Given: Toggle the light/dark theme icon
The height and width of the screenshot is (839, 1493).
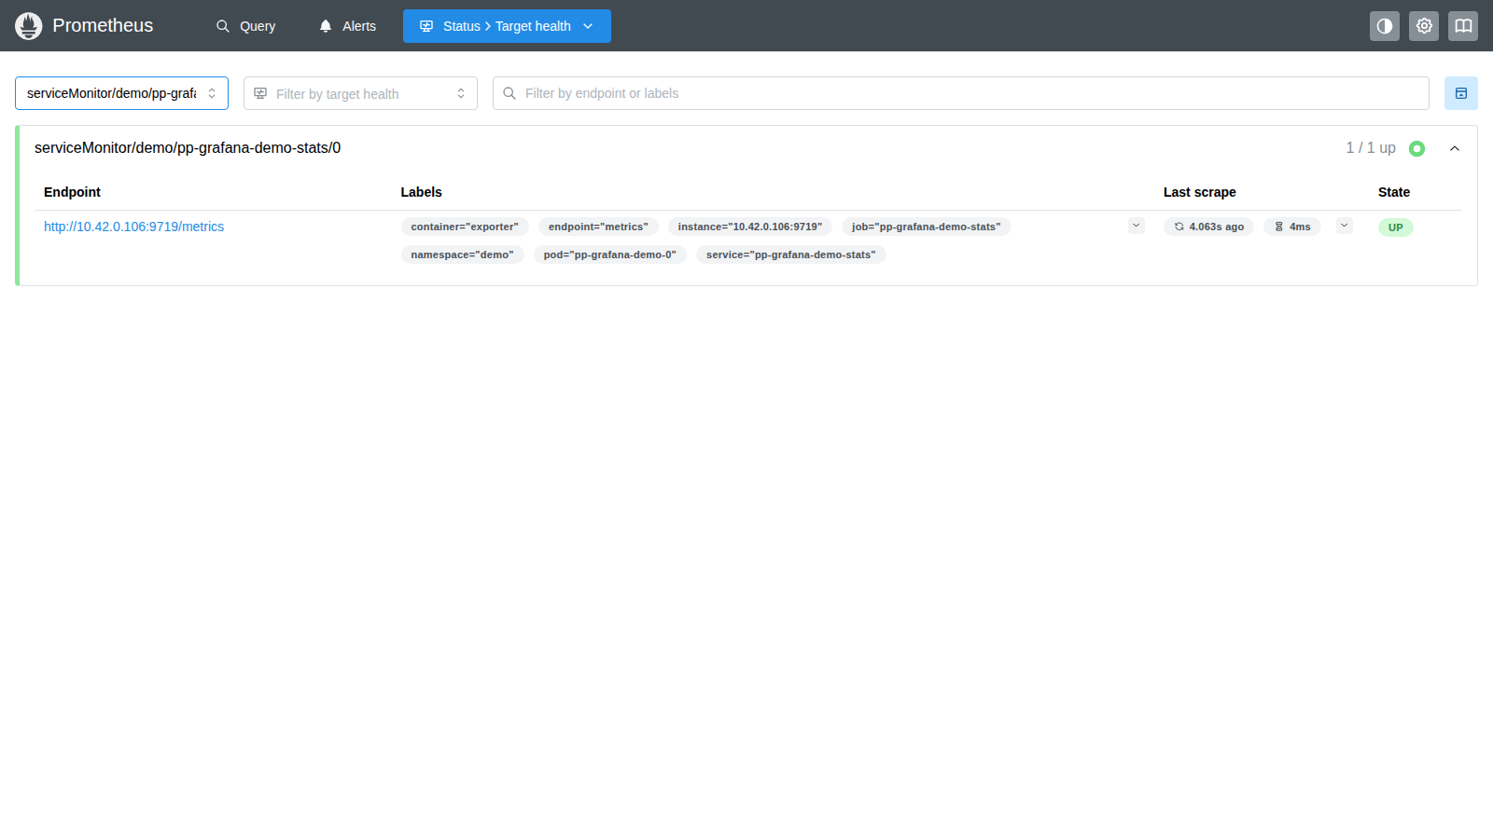Looking at the screenshot, I should [x=1385, y=26].
